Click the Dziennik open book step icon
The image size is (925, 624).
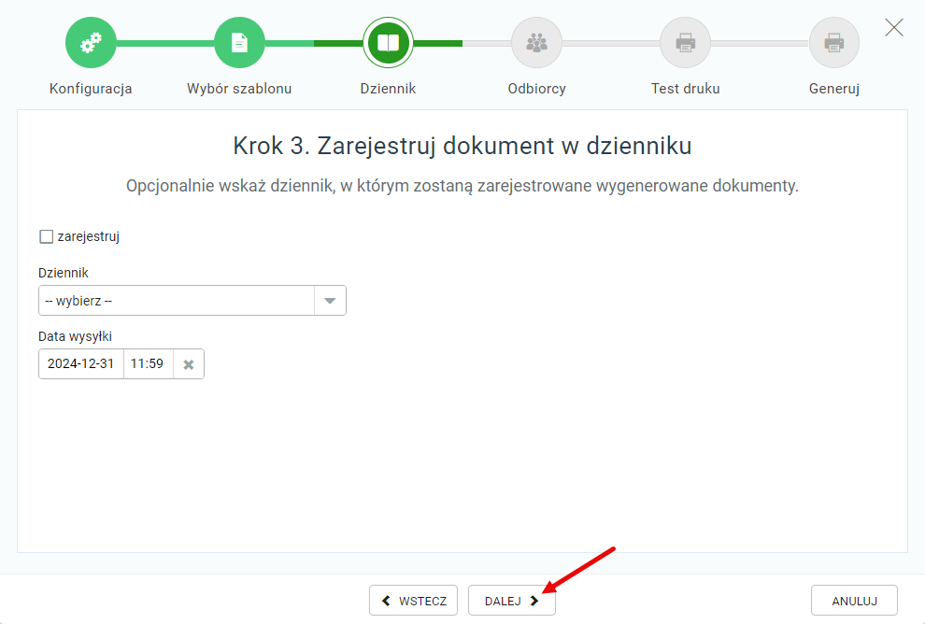pyautogui.click(x=388, y=43)
